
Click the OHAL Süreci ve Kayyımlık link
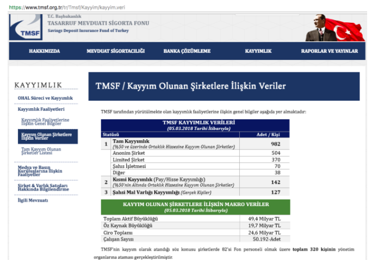tap(45, 98)
